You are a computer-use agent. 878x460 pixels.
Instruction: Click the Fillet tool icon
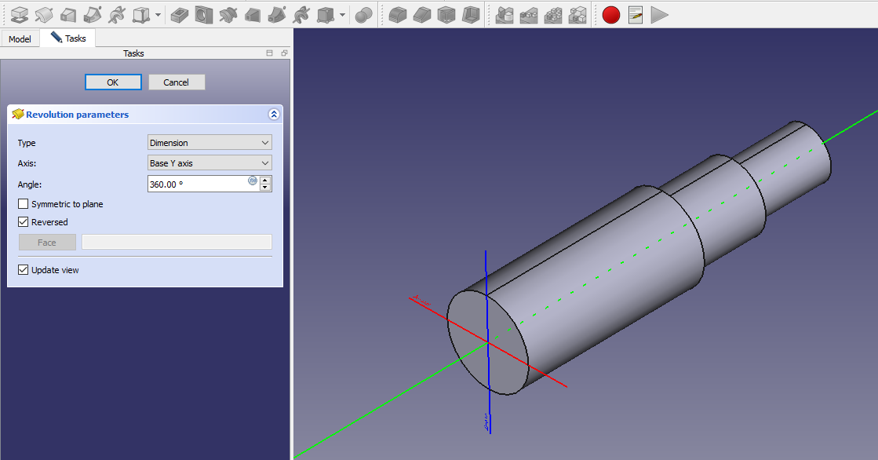pos(398,14)
